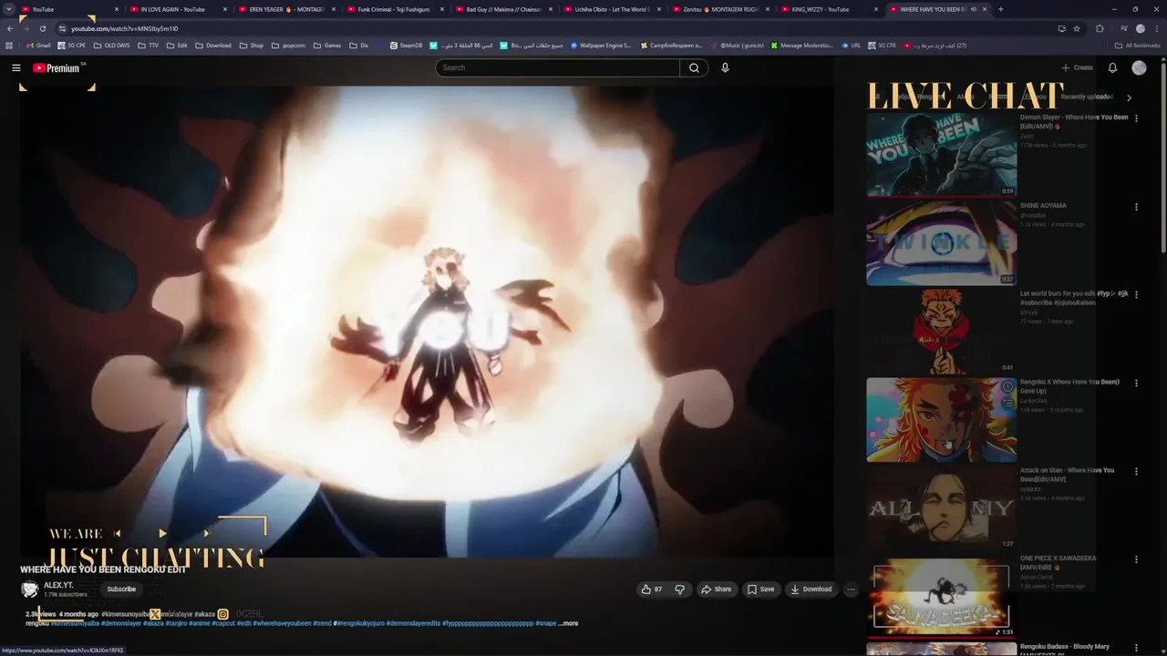Switch to Bad Guy Makima tab

click(x=502, y=9)
